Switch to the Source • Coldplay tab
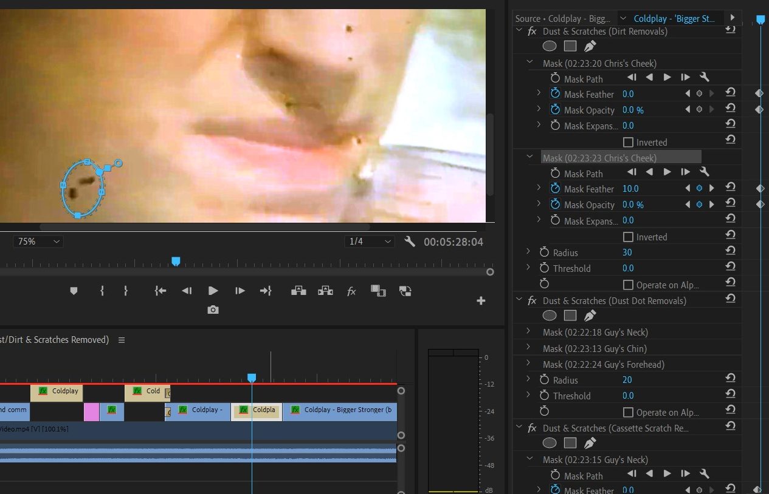 [x=563, y=19]
